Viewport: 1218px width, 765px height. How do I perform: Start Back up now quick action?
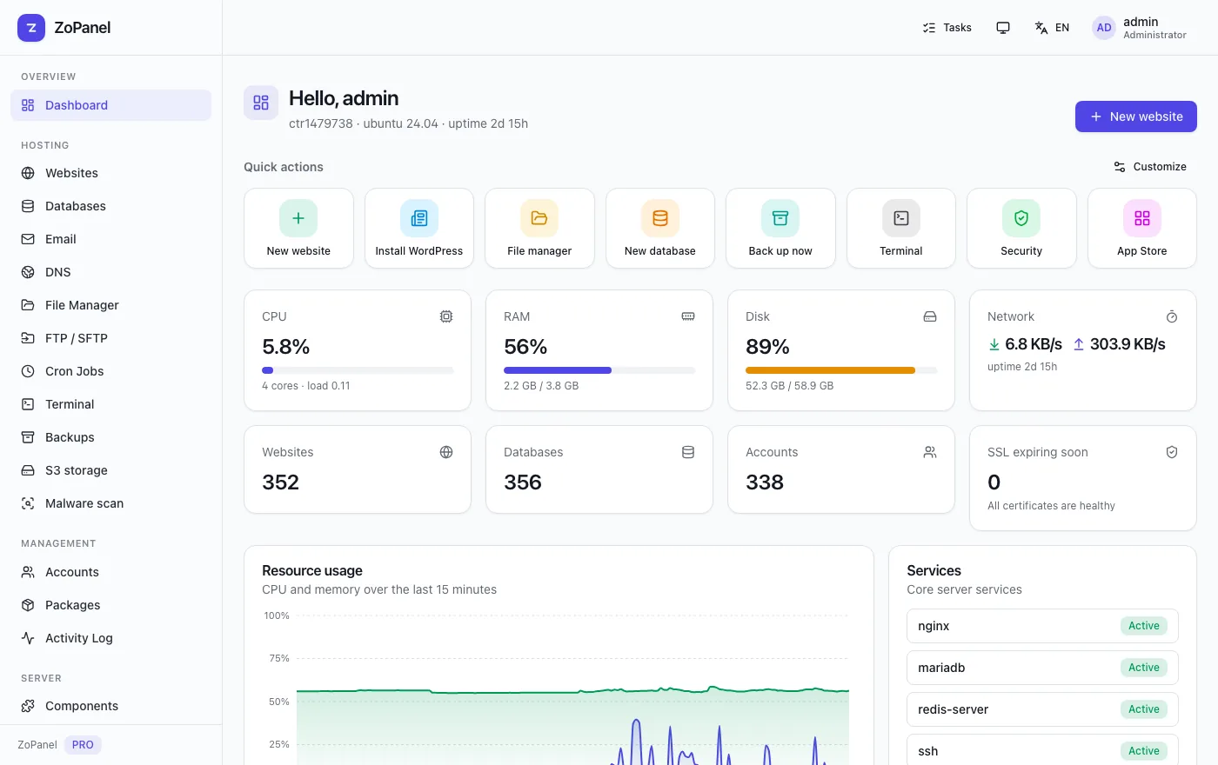pyautogui.click(x=780, y=229)
